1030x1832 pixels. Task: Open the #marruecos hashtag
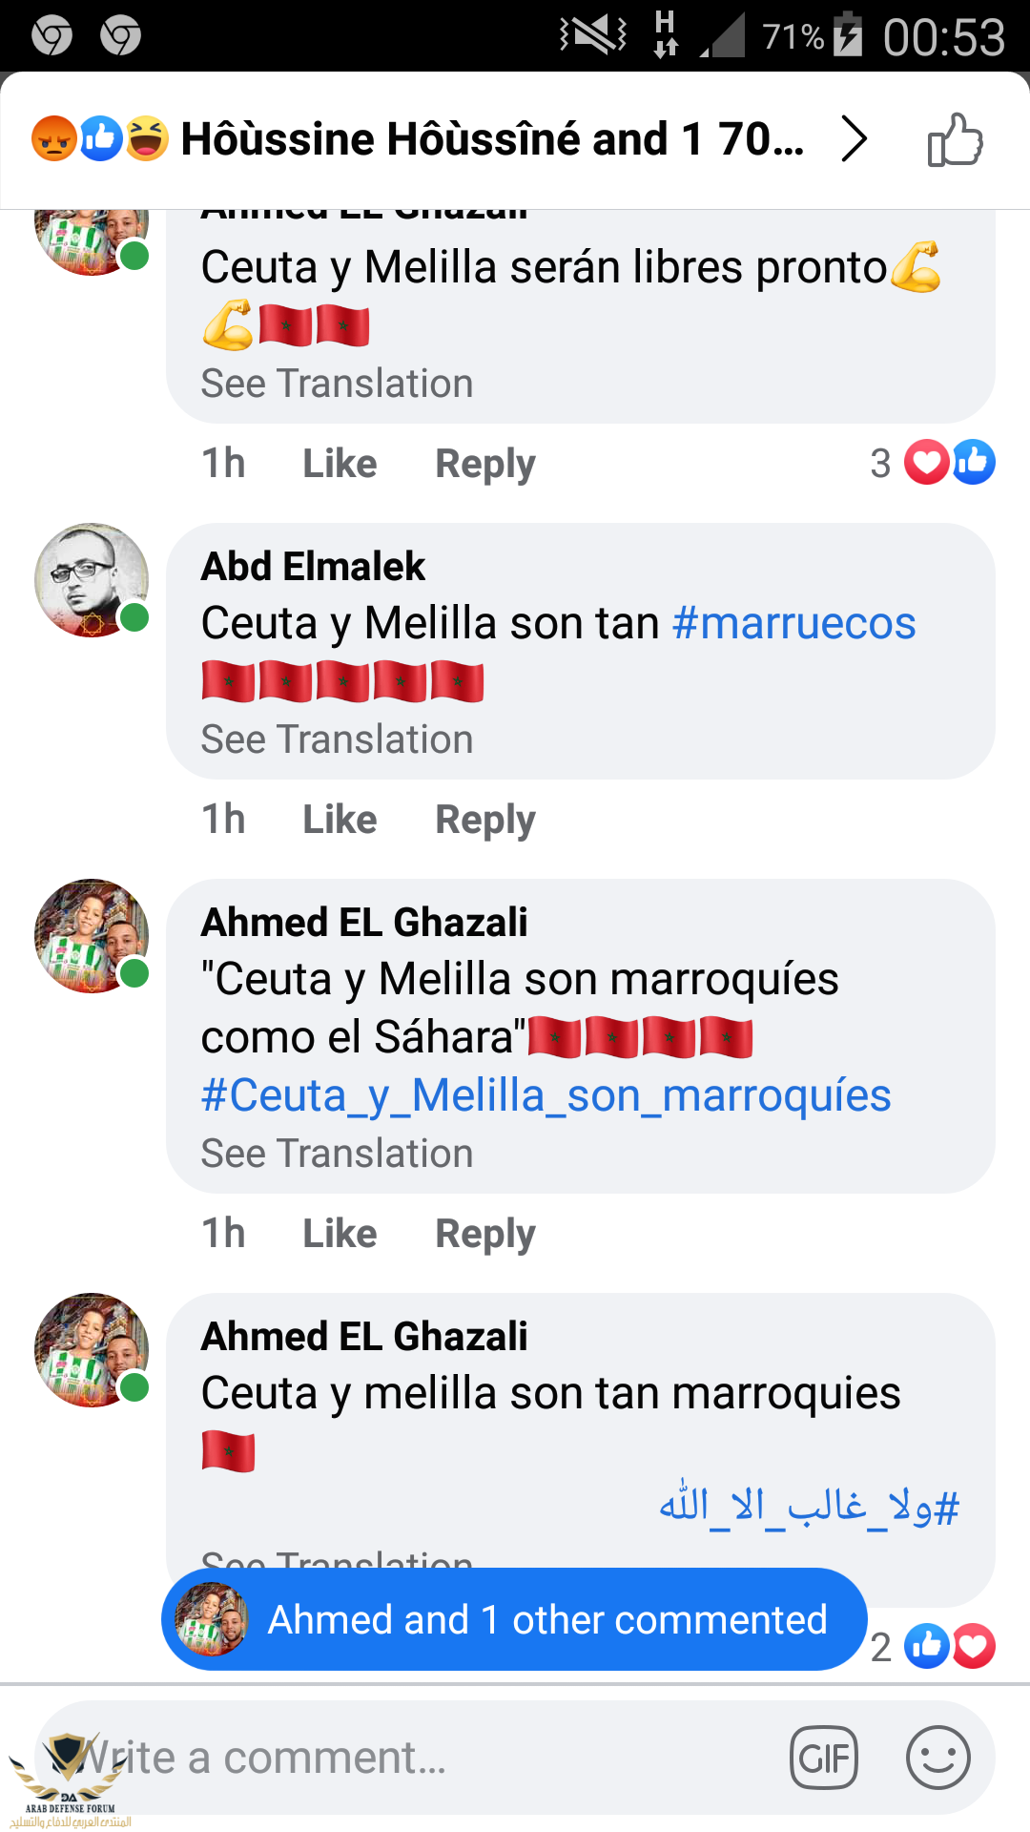click(793, 623)
